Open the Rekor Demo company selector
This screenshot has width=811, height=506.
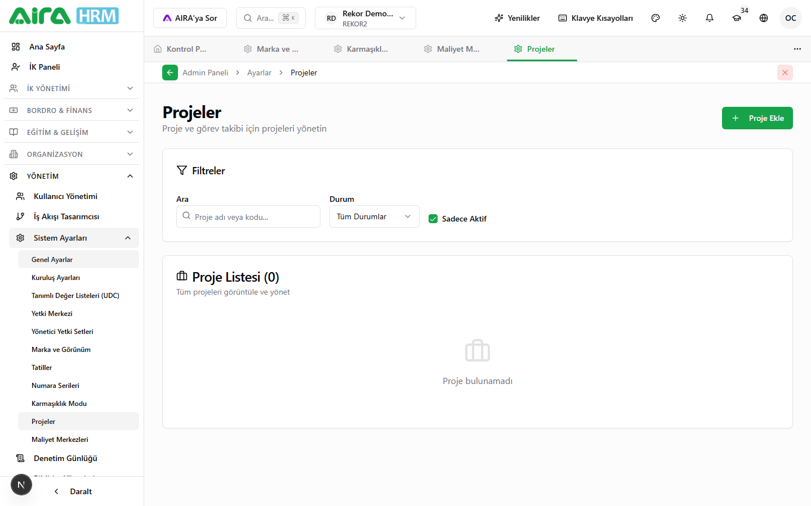[x=366, y=18]
